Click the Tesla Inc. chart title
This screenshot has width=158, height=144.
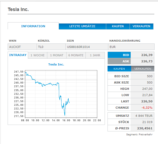click(56, 64)
